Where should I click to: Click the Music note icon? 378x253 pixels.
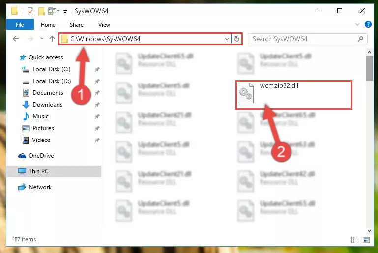[26, 116]
